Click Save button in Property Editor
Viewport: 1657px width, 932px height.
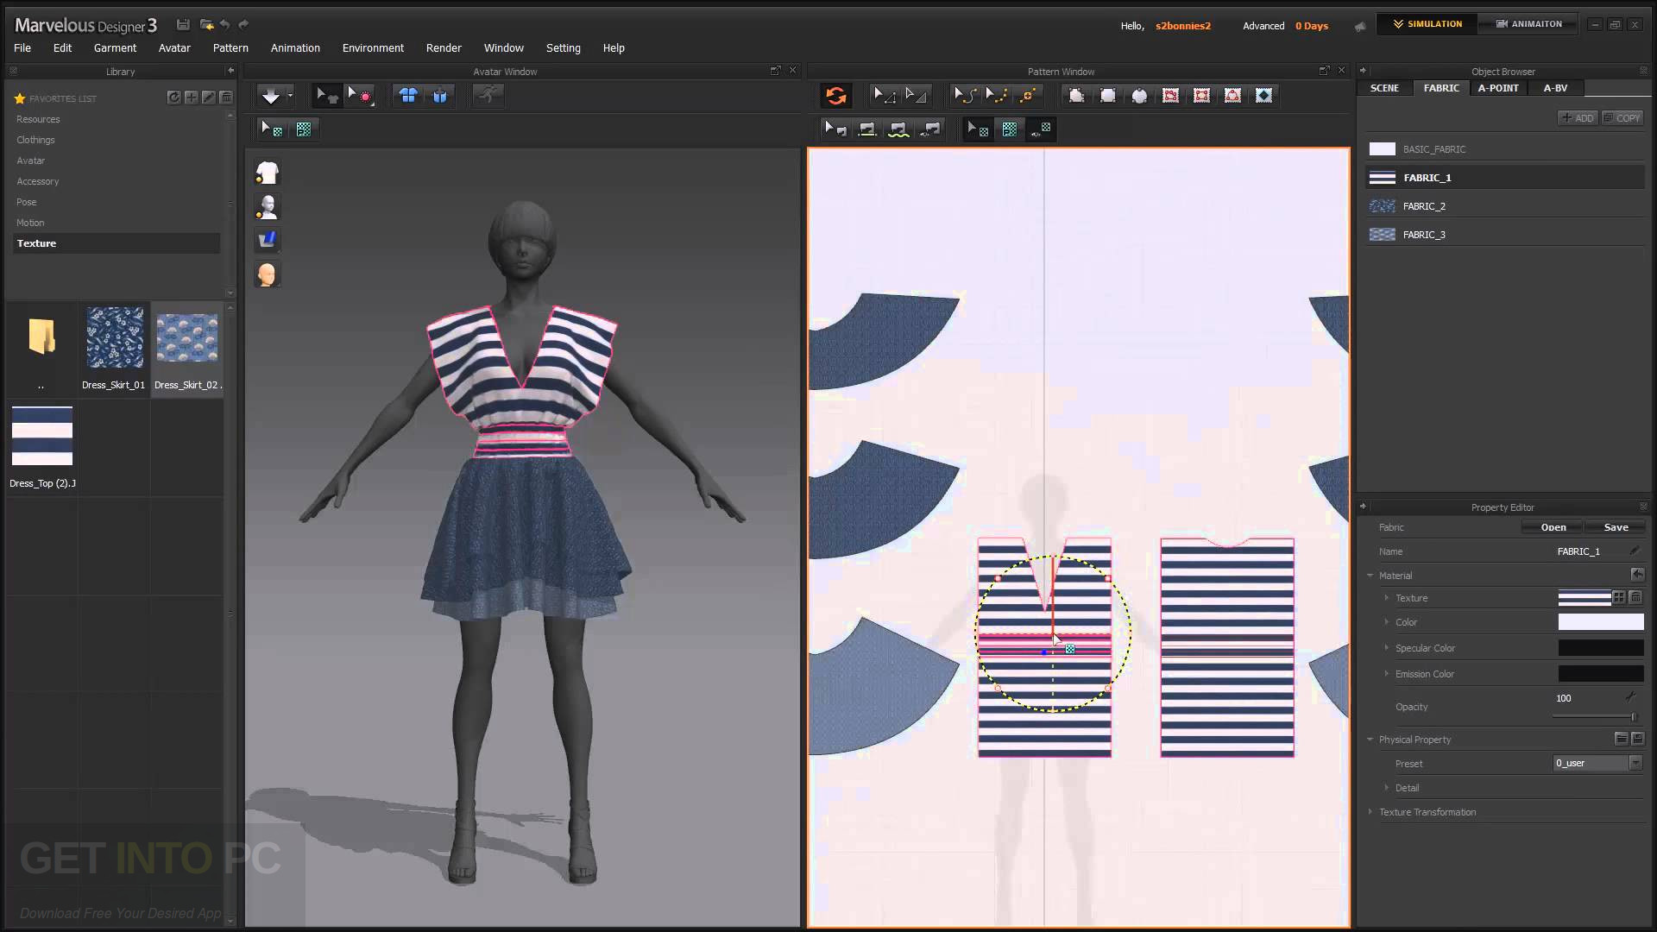pyautogui.click(x=1616, y=527)
